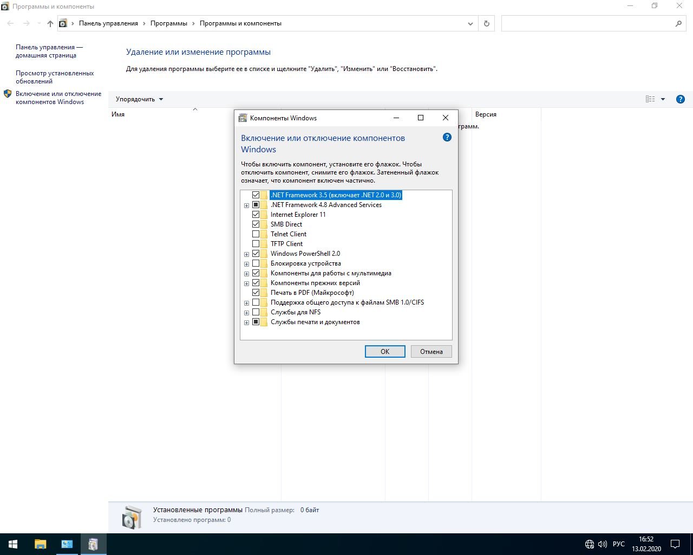Click Панель управления breadcrumb

(x=108, y=23)
